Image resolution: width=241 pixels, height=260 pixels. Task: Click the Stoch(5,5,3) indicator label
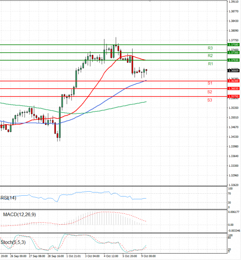coord(13,242)
